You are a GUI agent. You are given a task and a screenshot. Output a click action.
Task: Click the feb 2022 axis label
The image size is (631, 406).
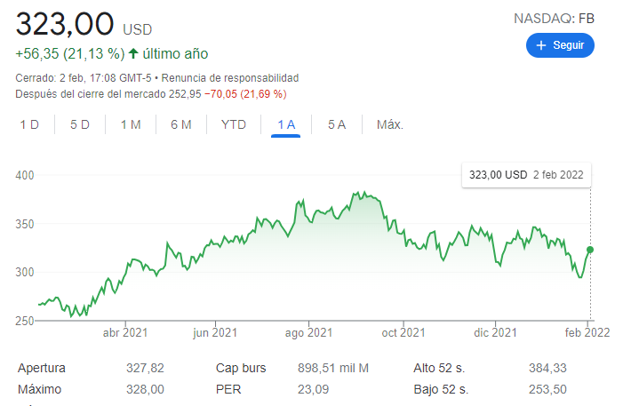[587, 333]
